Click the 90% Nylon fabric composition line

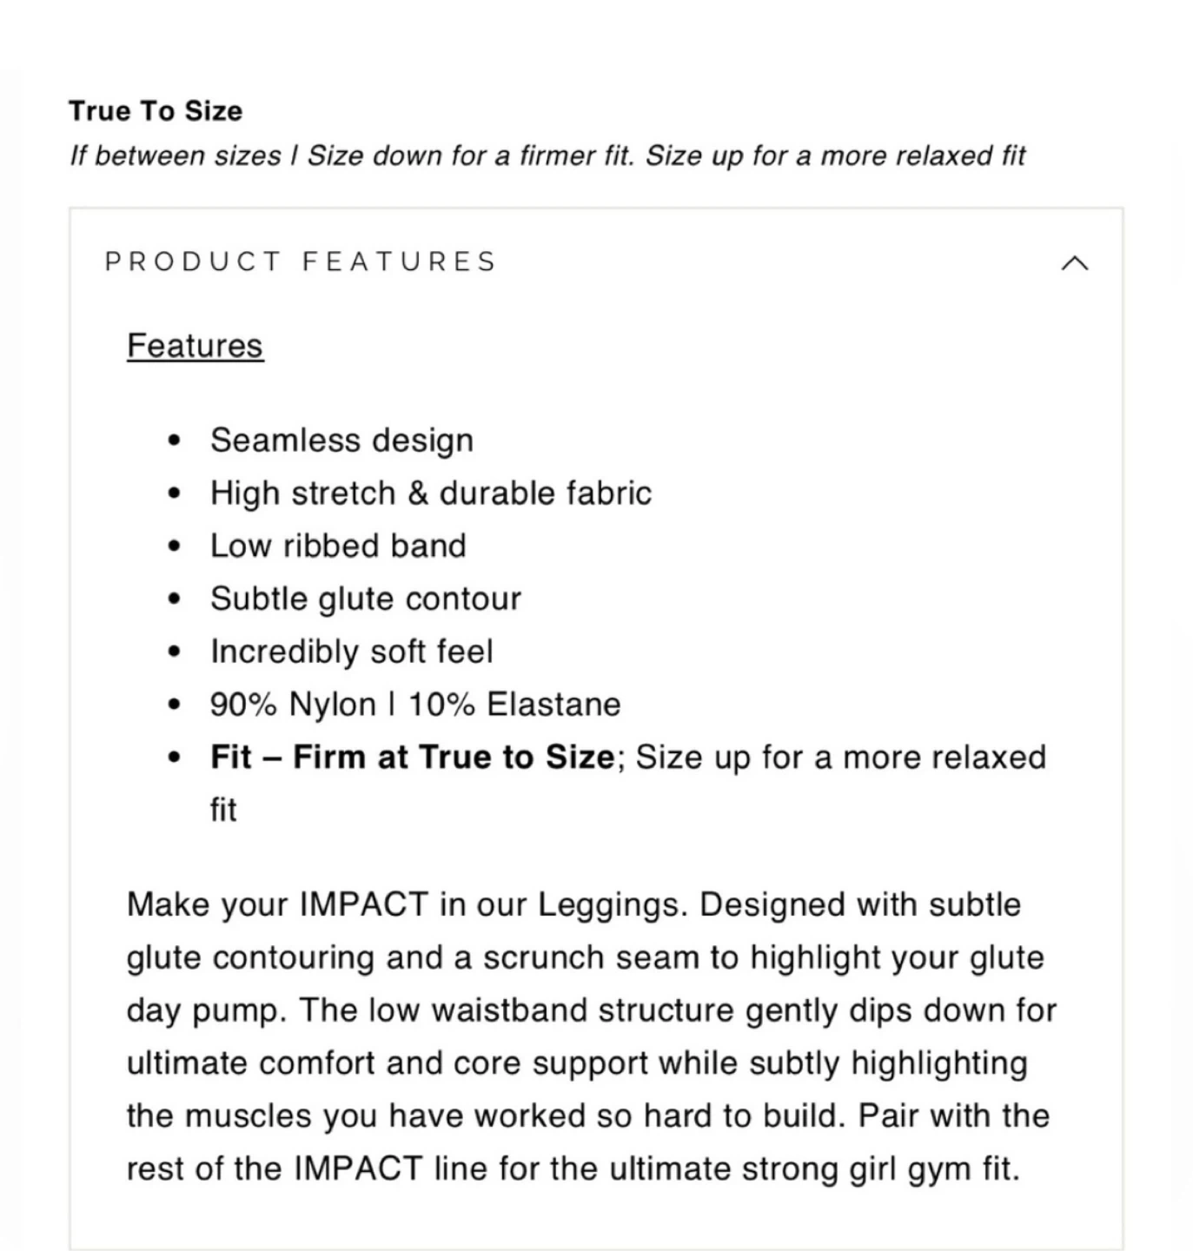pos(415,705)
